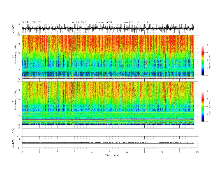Click the '-3' value on ch.1 colorbar
The image size is (222, 171).
pyautogui.click(x=207, y=45)
